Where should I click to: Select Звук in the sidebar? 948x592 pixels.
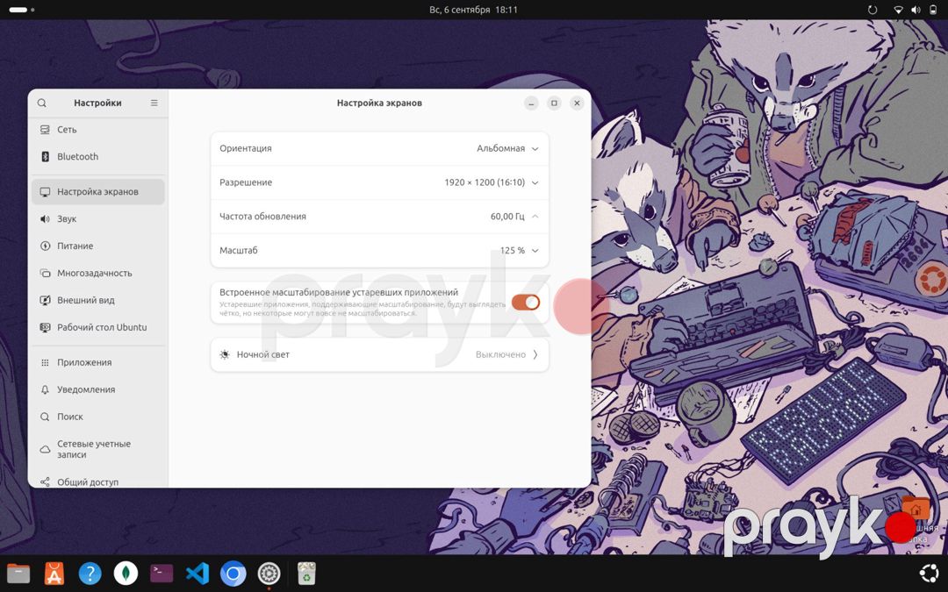pyautogui.click(x=98, y=219)
